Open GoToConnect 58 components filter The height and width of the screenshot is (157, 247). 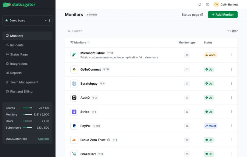(x=106, y=69)
